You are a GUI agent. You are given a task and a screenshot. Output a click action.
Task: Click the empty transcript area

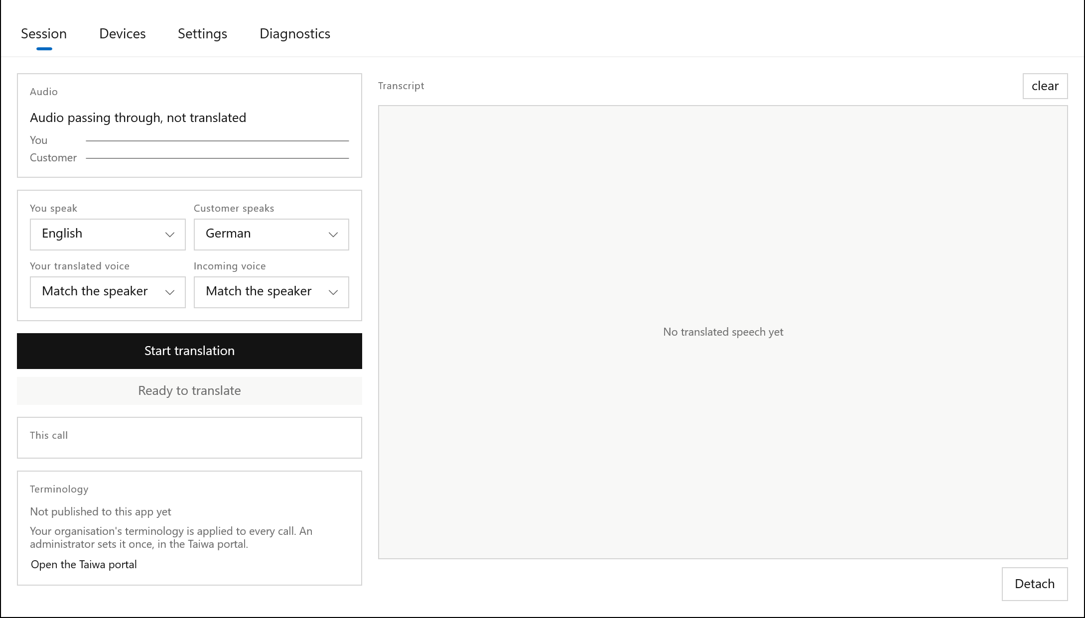pos(723,332)
